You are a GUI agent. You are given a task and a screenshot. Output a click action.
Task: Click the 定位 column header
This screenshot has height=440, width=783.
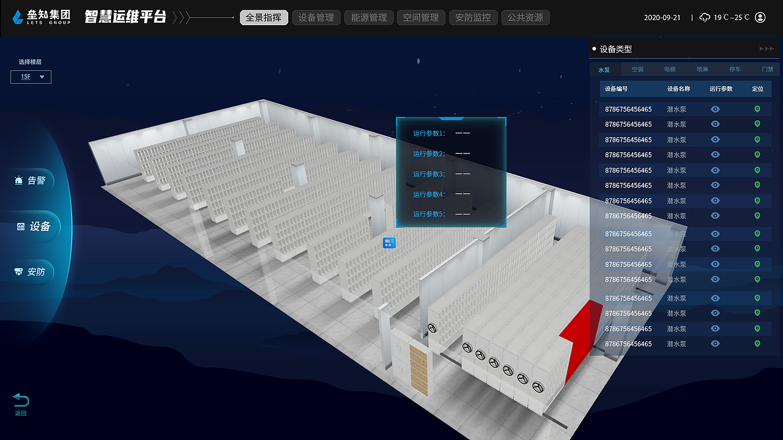point(758,89)
